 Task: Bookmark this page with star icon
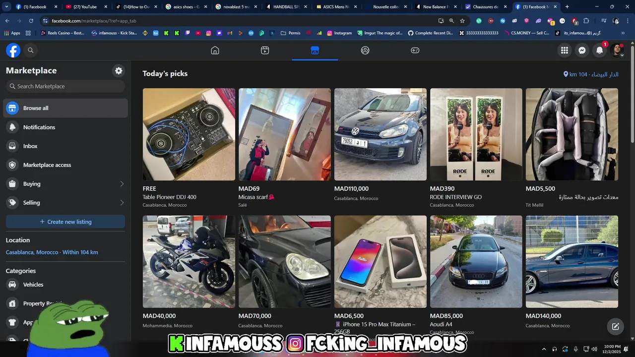point(462,21)
